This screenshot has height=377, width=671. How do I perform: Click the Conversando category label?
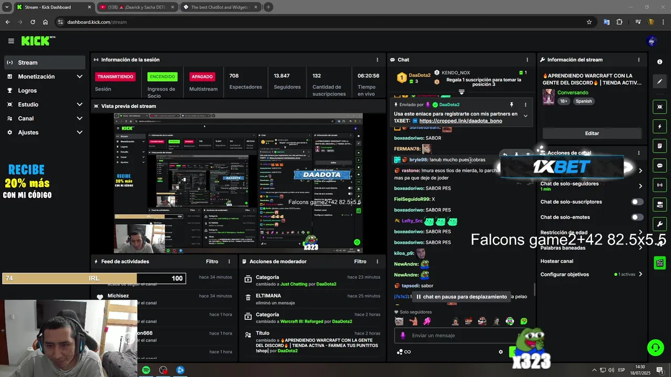(x=573, y=93)
